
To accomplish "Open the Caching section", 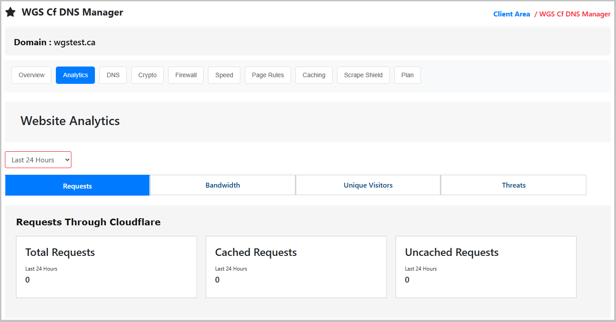I will pos(314,75).
